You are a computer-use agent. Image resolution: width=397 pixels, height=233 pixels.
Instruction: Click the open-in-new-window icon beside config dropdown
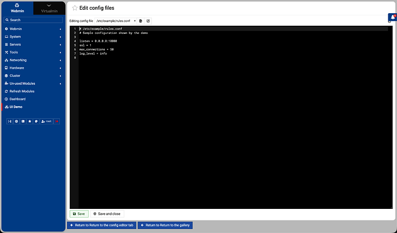tap(148, 21)
